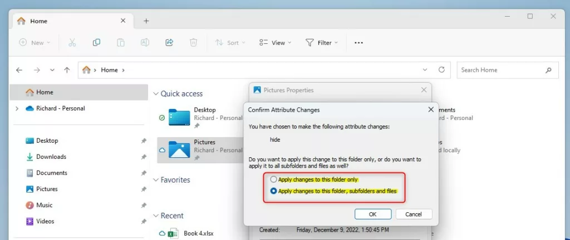Click the Share icon in toolbar
Viewport: 570px width, 240px height.
(x=169, y=42)
